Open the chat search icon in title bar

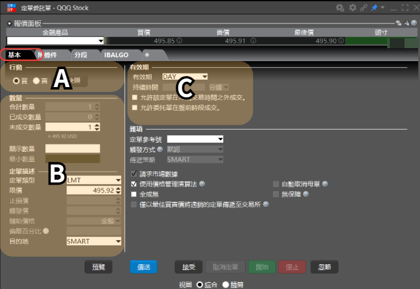[x=340, y=8]
